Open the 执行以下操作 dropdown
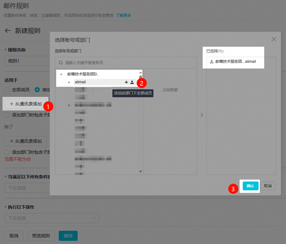 [x=52, y=218]
